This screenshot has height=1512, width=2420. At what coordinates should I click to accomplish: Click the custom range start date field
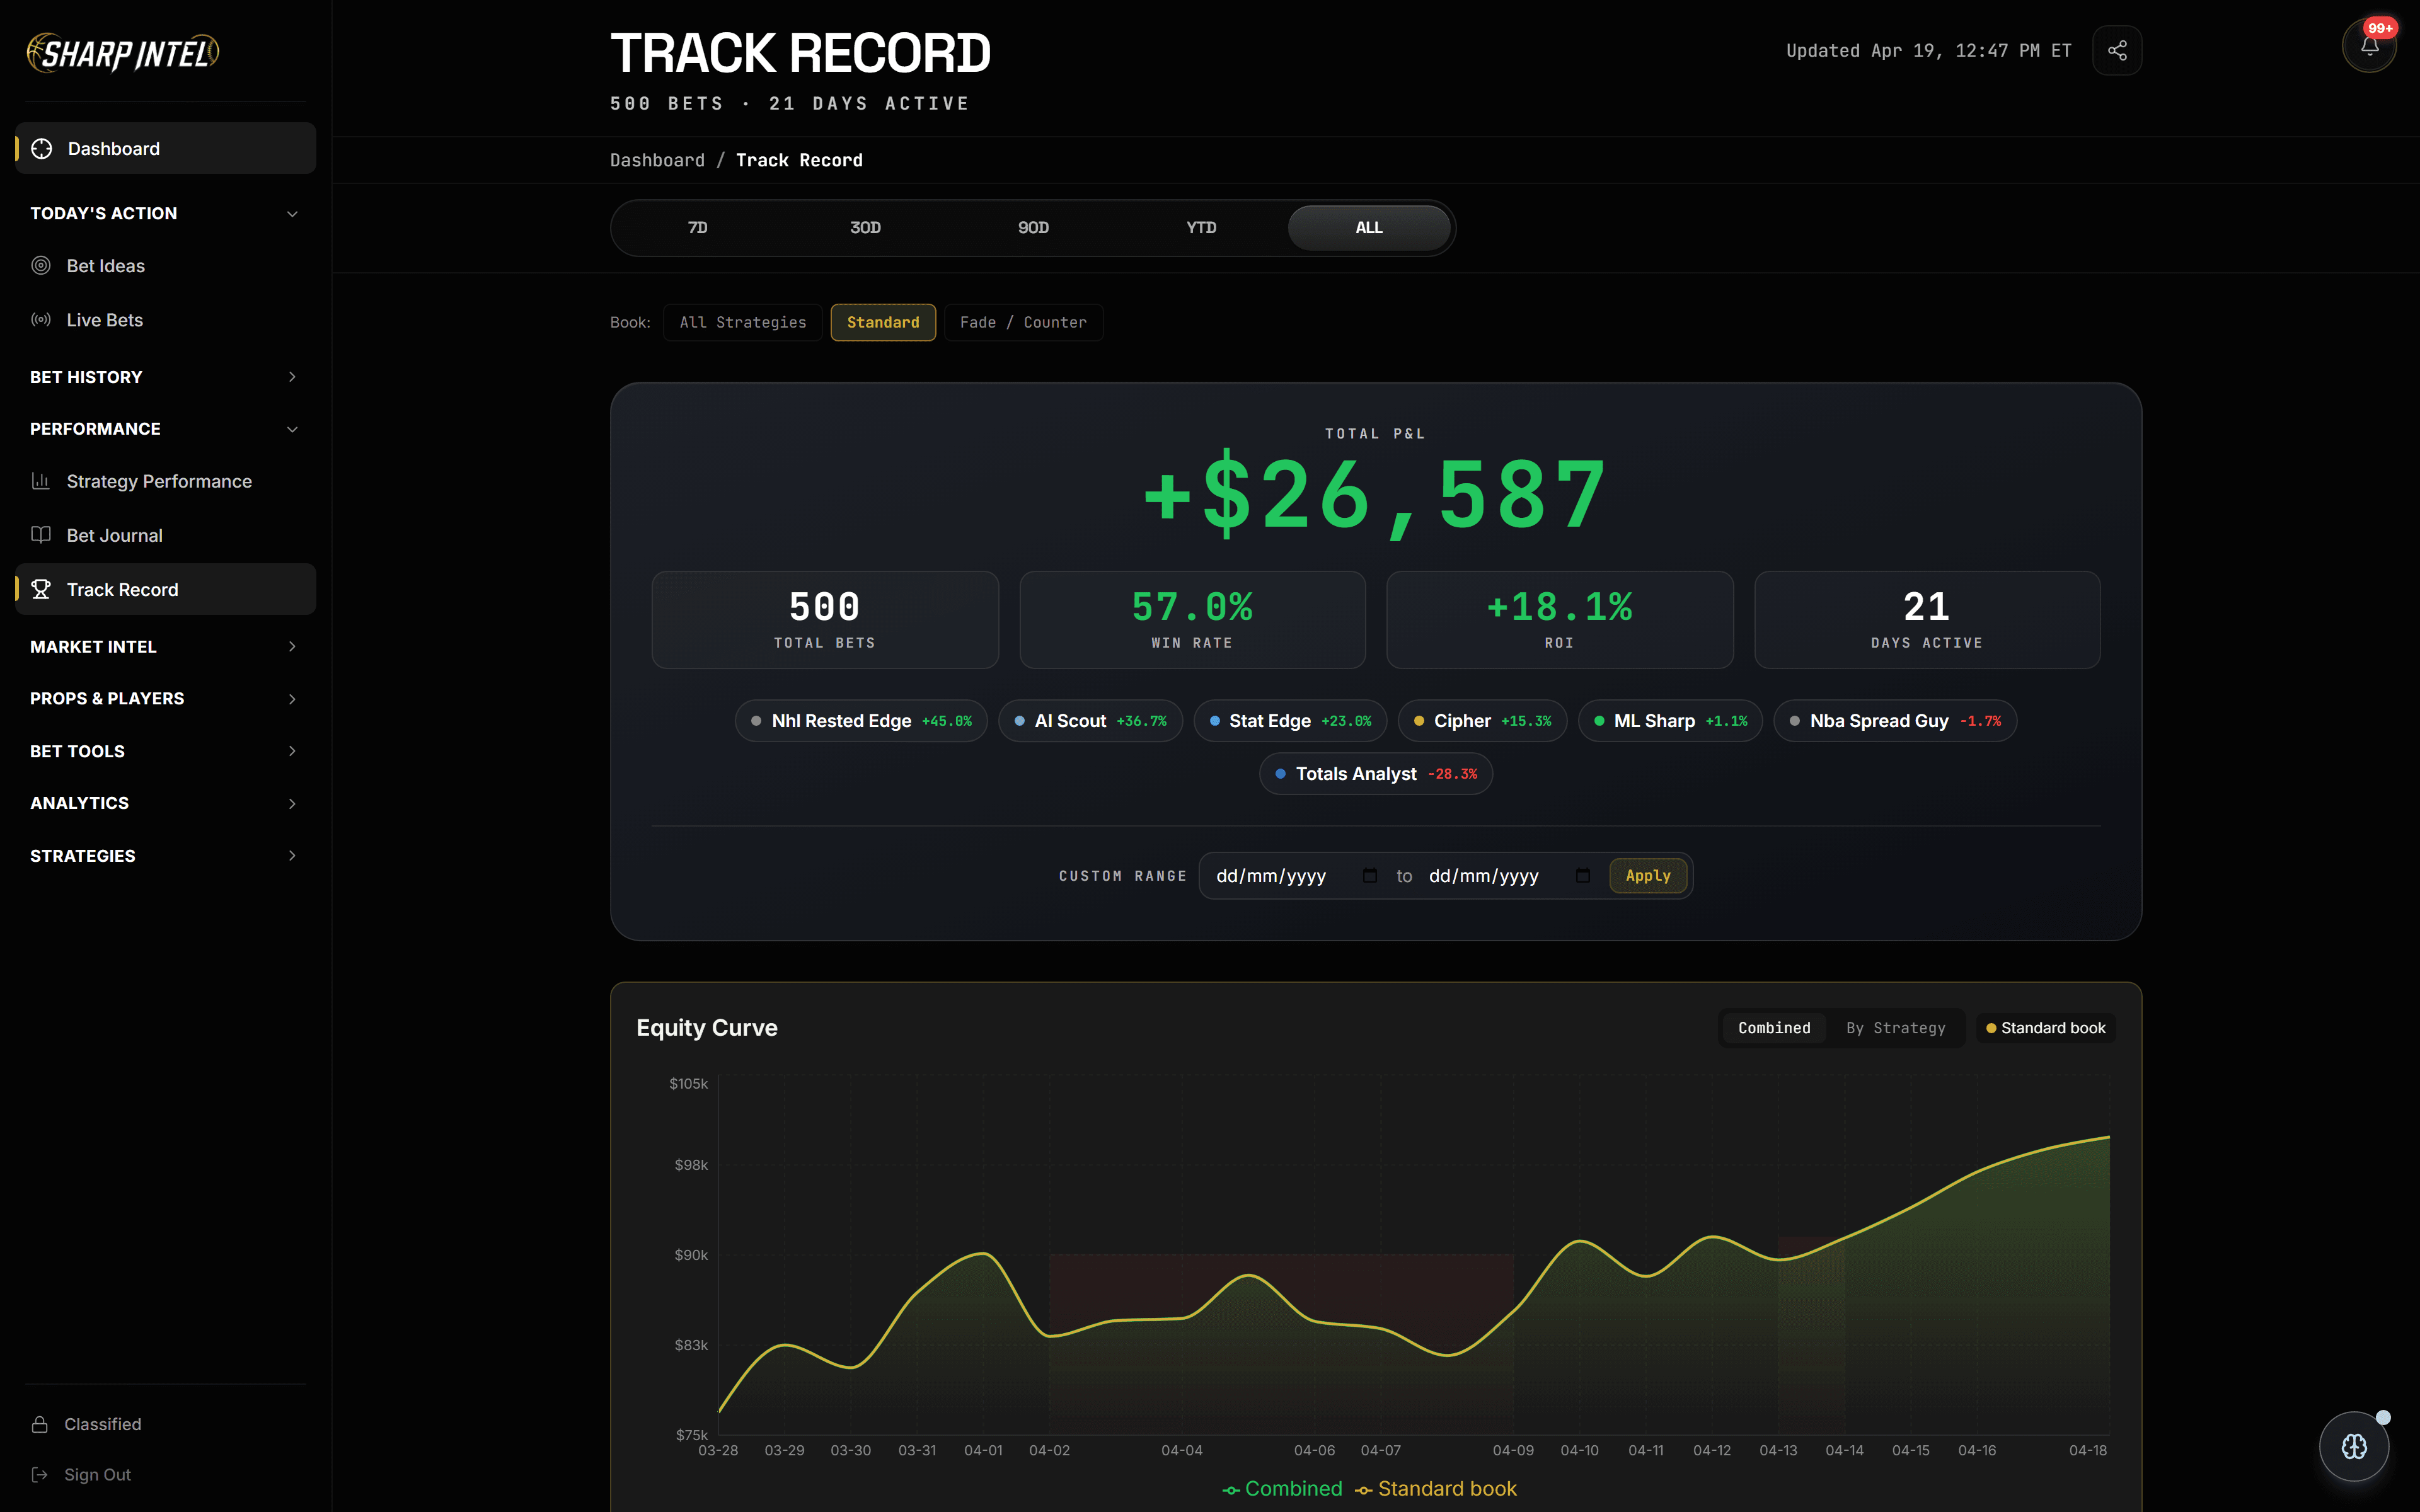(1297, 876)
